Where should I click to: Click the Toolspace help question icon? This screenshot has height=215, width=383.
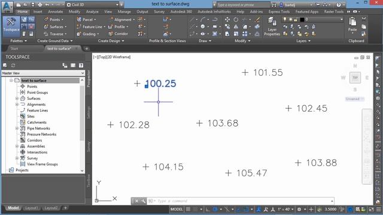[81, 65]
